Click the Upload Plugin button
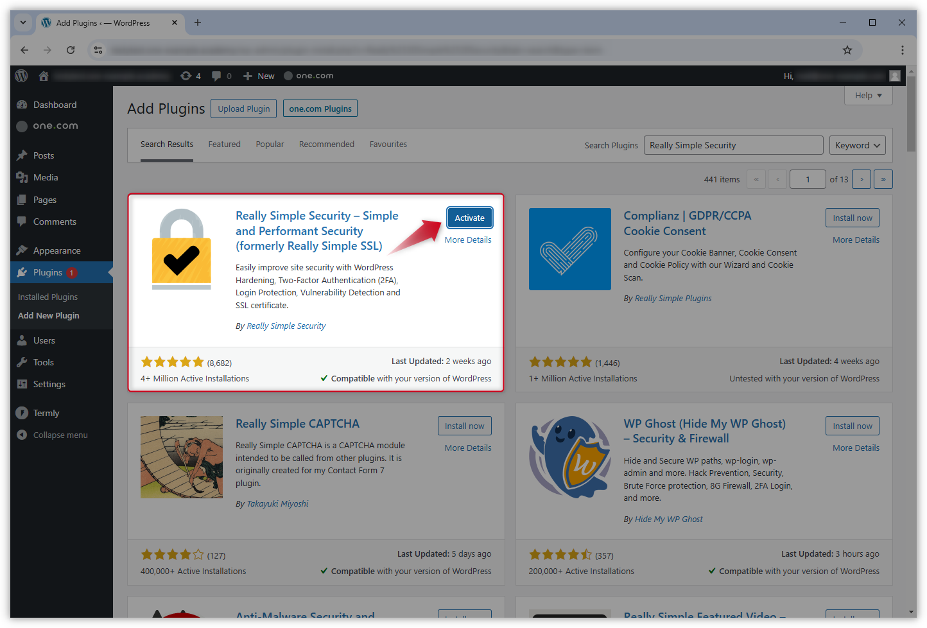 pos(243,108)
